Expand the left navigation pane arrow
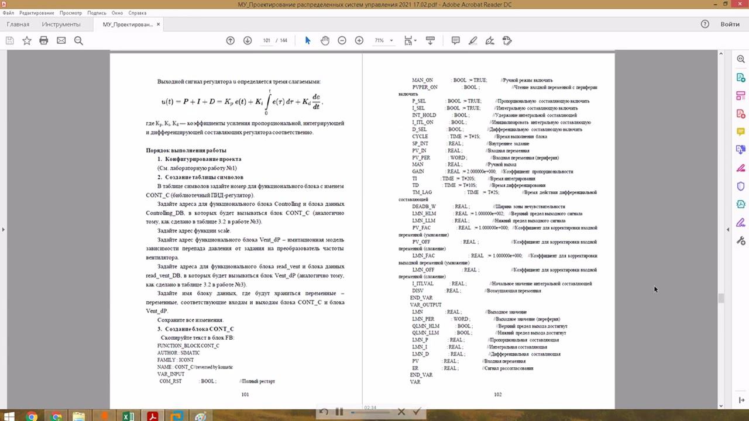Image resolution: width=749 pixels, height=421 pixels. (x=3, y=229)
